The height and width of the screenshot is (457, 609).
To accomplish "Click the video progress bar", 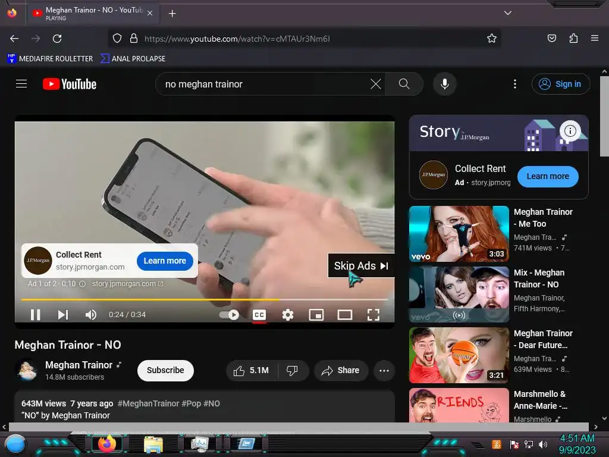I will click(205, 300).
